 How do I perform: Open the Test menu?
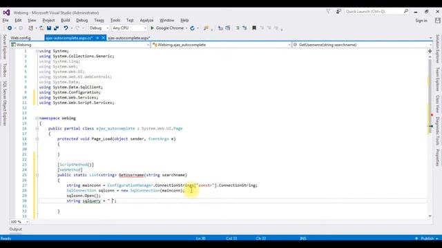tap(130, 20)
